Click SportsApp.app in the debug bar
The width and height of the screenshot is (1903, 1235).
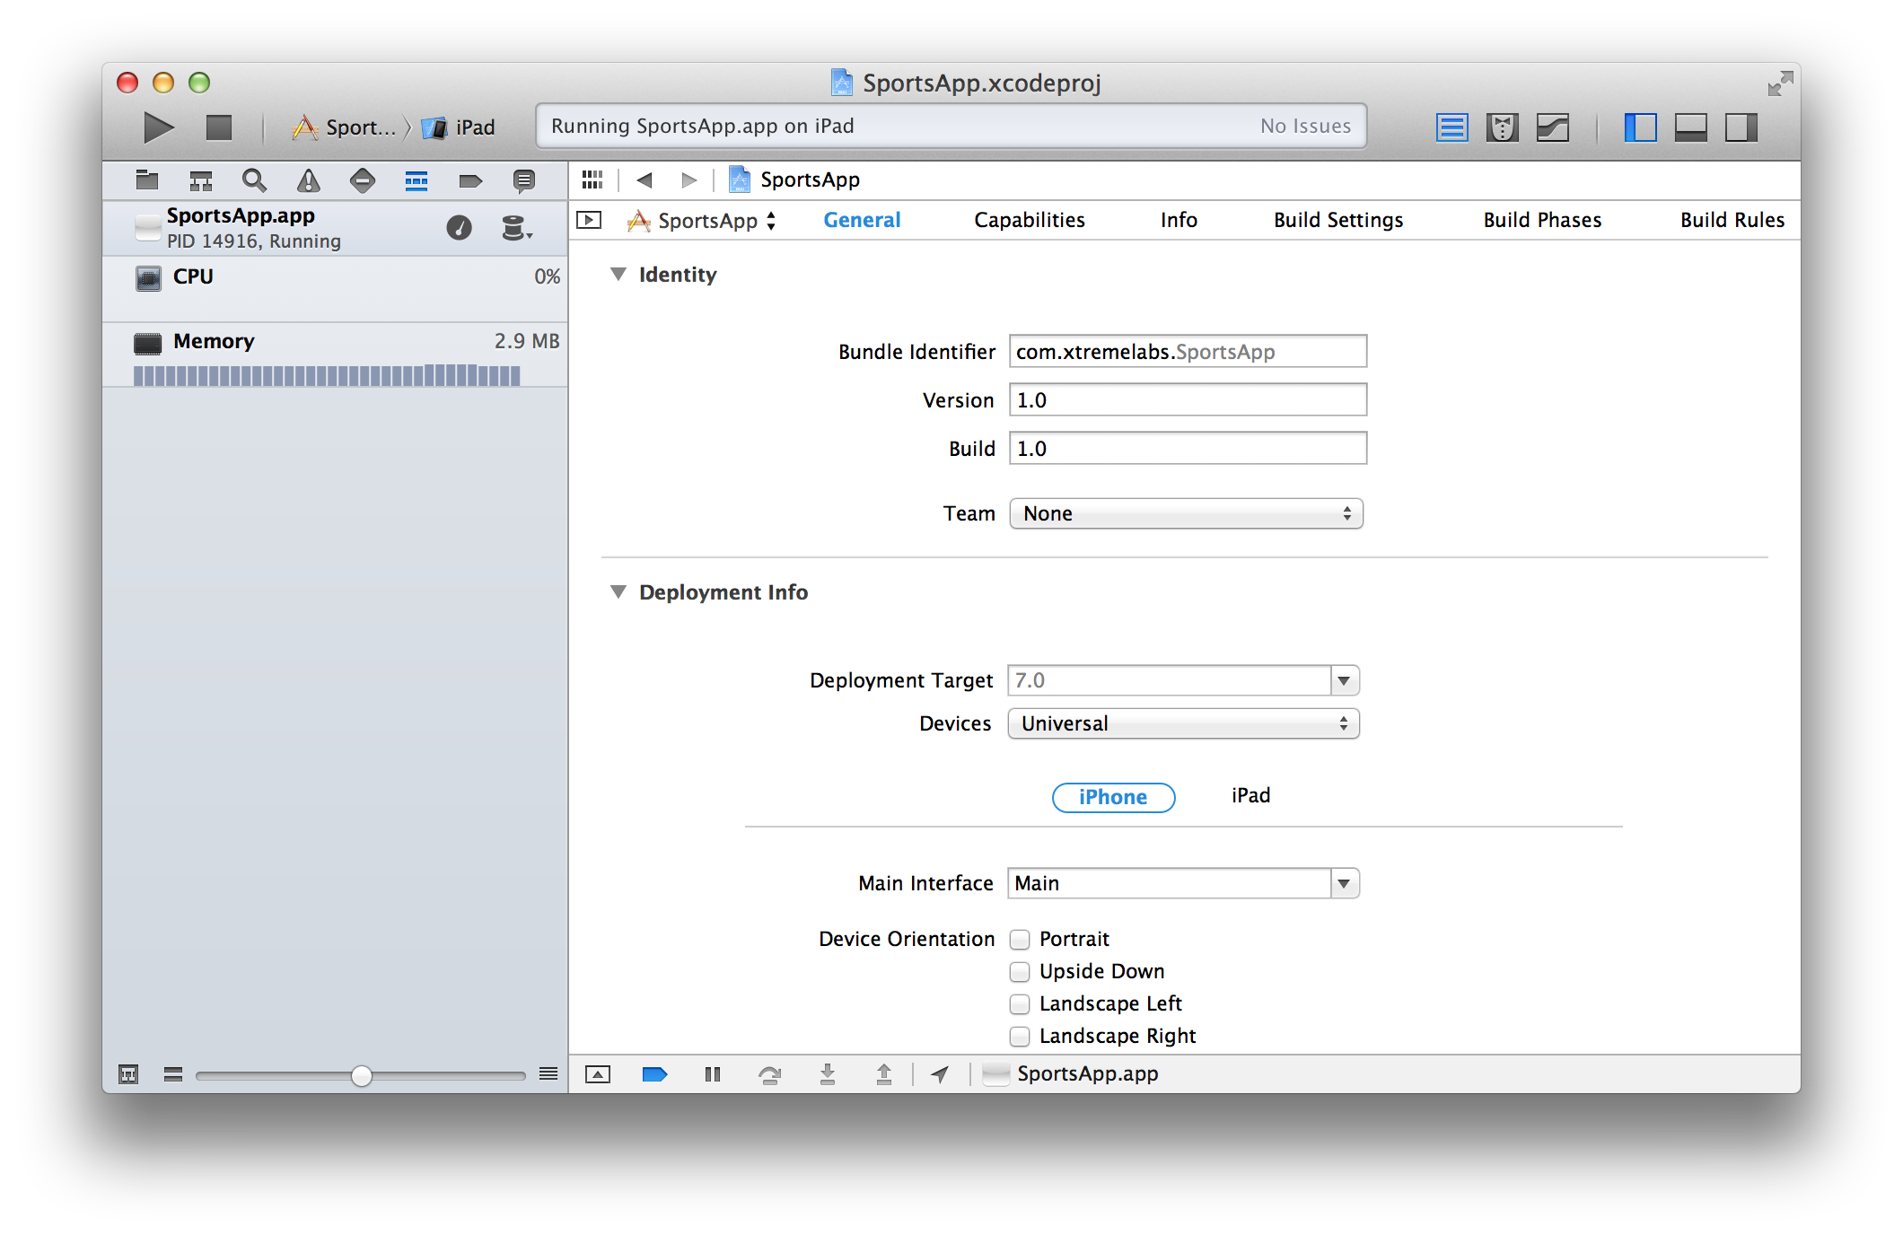[1070, 1073]
